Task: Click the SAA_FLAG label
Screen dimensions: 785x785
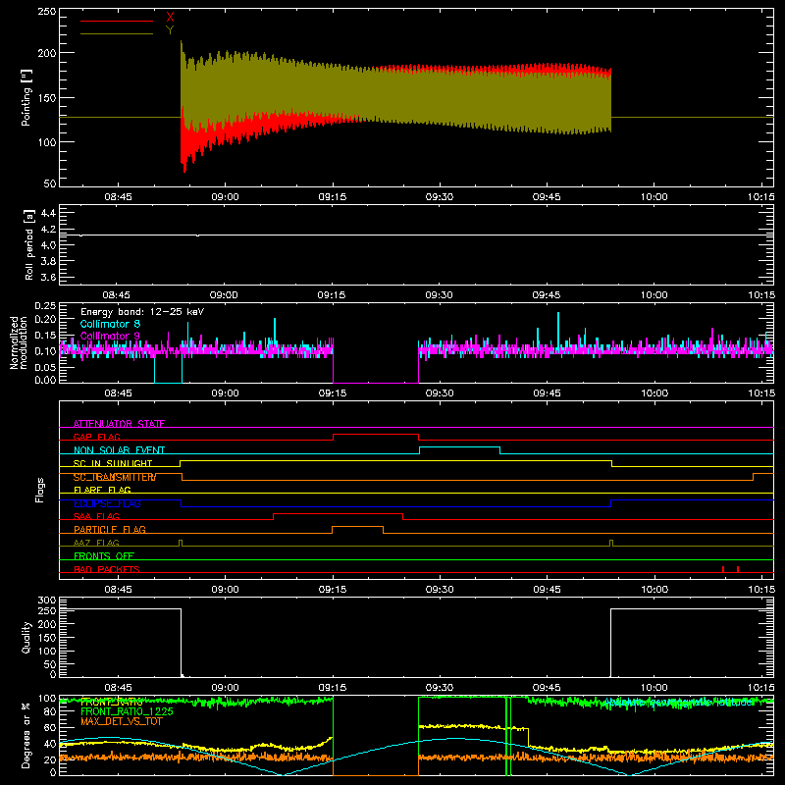Action: tap(96, 516)
